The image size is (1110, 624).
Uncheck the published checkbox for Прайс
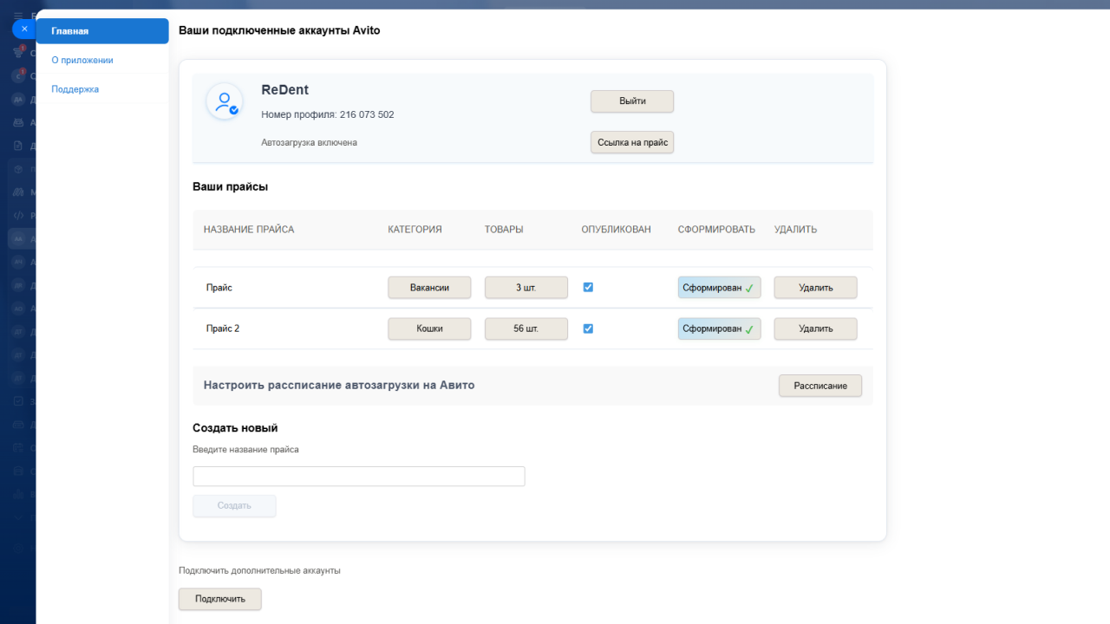pyautogui.click(x=588, y=287)
